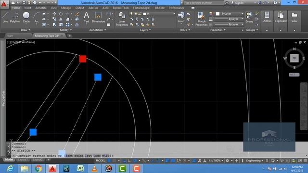Toggle snap mode in status bar
The image size is (308, 173).
pyautogui.click(x=115, y=161)
